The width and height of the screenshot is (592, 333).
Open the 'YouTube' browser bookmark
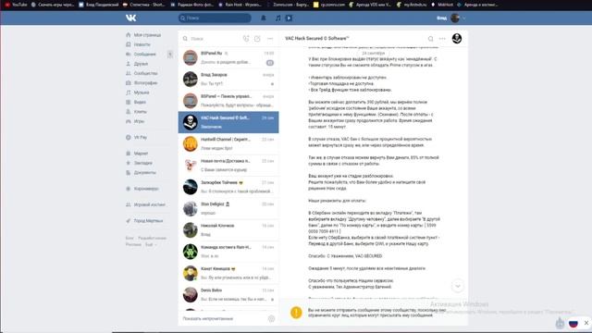(x=17, y=5)
